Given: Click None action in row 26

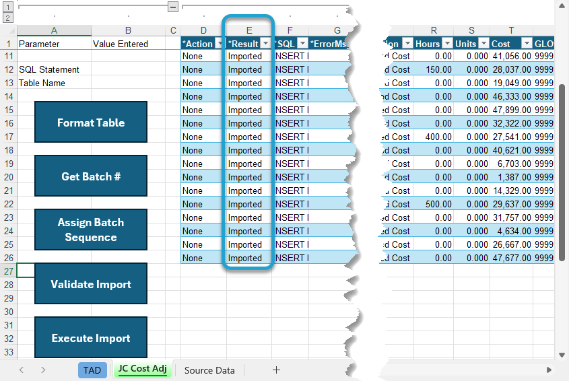Looking at the screenshot, I should pos(203,258).
